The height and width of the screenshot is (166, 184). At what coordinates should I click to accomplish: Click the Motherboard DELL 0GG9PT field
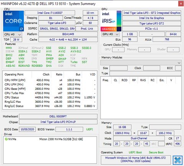tap(58, 117)
